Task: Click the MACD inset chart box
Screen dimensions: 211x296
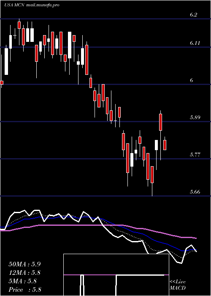Action: click(x=116, y=275)
